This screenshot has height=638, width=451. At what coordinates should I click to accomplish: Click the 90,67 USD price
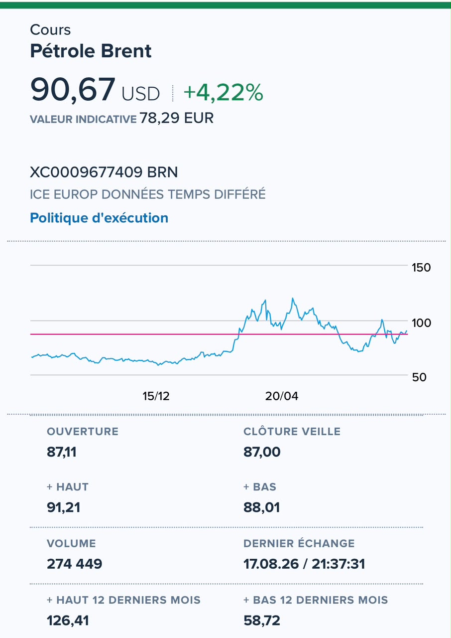click(x=95, y=90)
